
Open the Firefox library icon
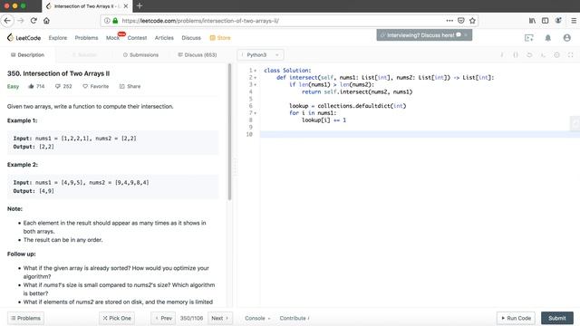point(532,21)
